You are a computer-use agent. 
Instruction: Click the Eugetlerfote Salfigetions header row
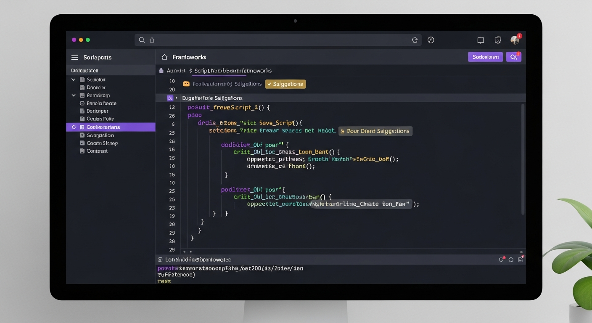(341, 98)
